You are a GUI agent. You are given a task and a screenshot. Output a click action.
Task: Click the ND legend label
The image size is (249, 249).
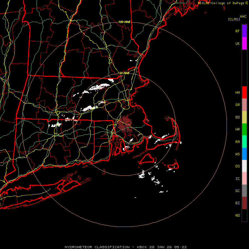tap(237, 216)
